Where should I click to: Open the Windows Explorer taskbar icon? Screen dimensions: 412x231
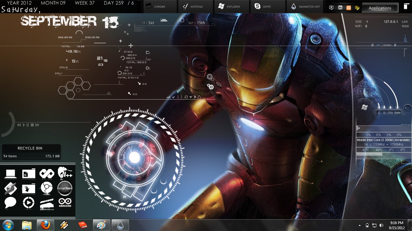(27, 225)
